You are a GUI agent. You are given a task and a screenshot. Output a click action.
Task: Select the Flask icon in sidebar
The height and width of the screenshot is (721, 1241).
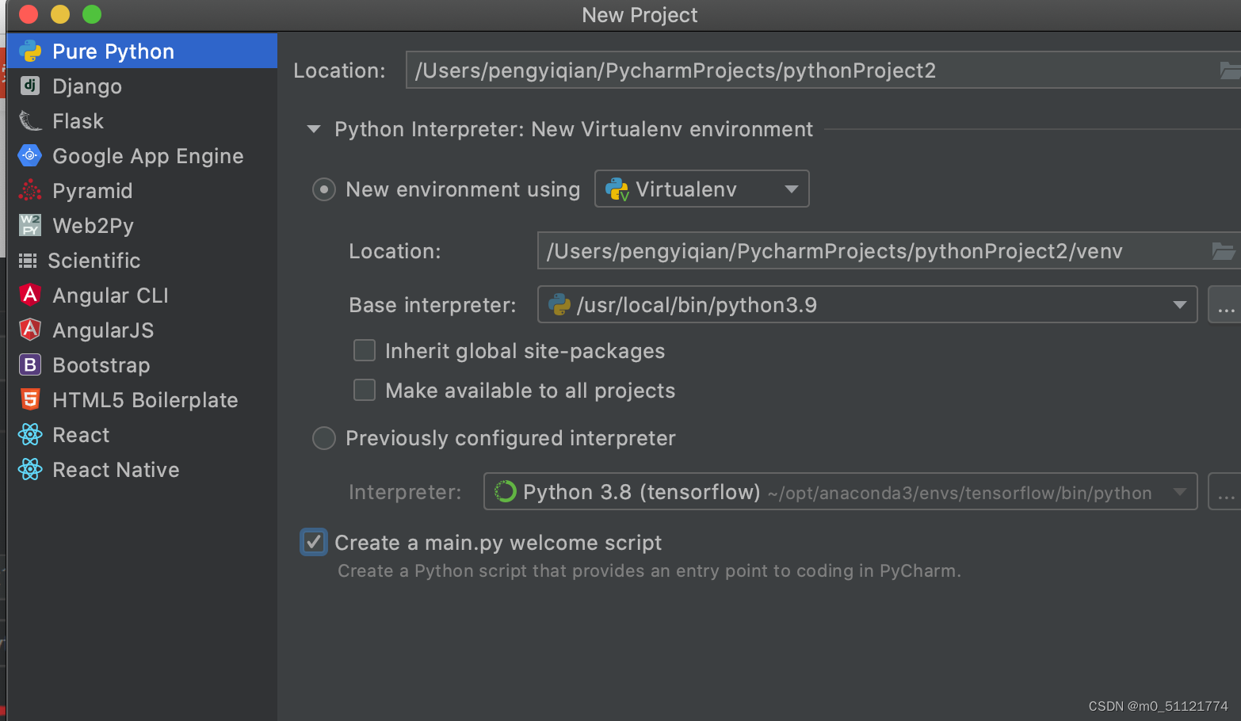[30, 120]
